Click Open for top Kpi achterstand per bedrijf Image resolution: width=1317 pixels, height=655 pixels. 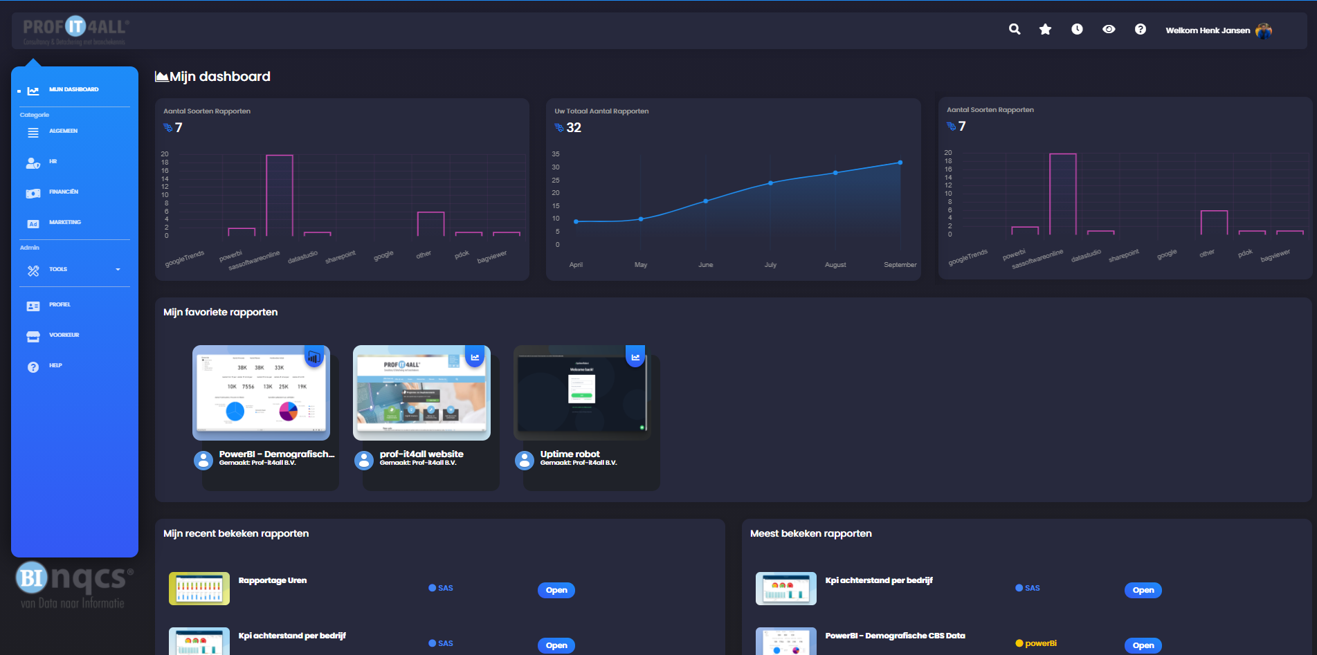click(1143, 590)
